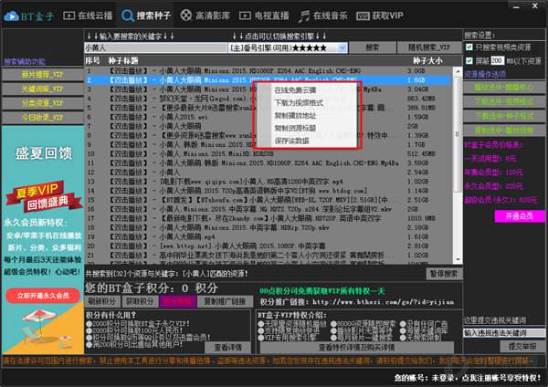Viewport: 548px width, 387px height.
Task: Open the 获取VIP tab
Action: pos(380,16)
